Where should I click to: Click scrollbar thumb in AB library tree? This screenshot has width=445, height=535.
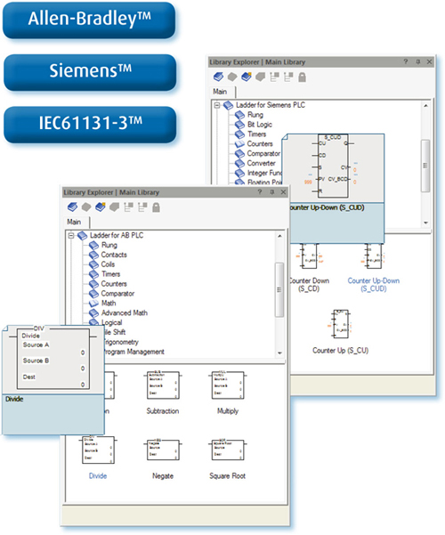click(279, 289)
